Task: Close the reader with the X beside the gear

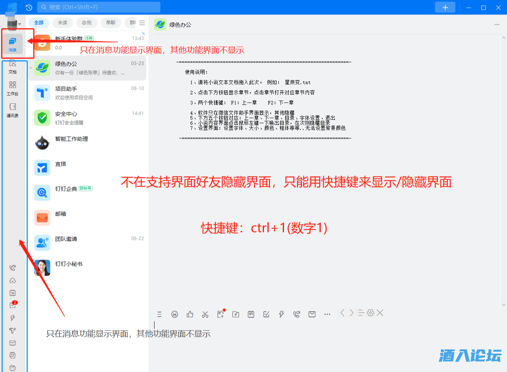Action: (x=380, y=313)
